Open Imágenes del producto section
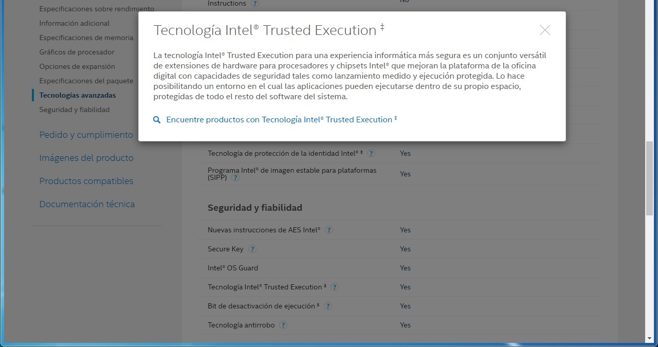 [x=86, y=158]
